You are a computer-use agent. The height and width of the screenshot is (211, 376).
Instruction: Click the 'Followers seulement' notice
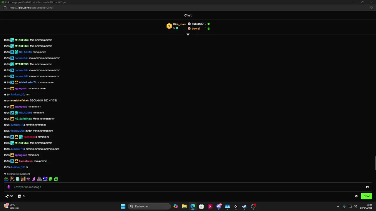[17, 174]
